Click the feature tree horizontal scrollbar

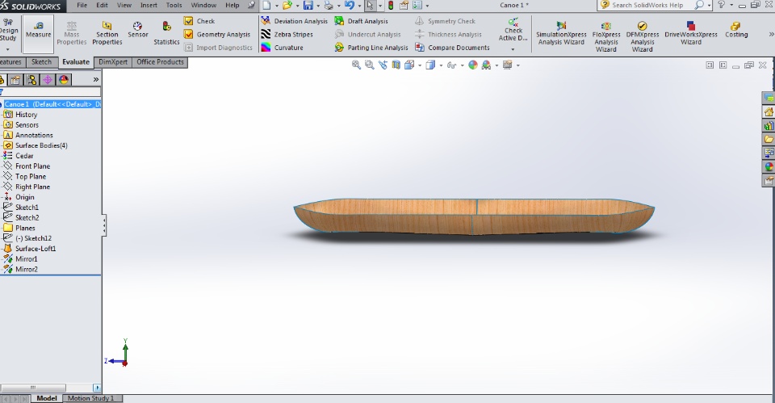tap(33, 388)
